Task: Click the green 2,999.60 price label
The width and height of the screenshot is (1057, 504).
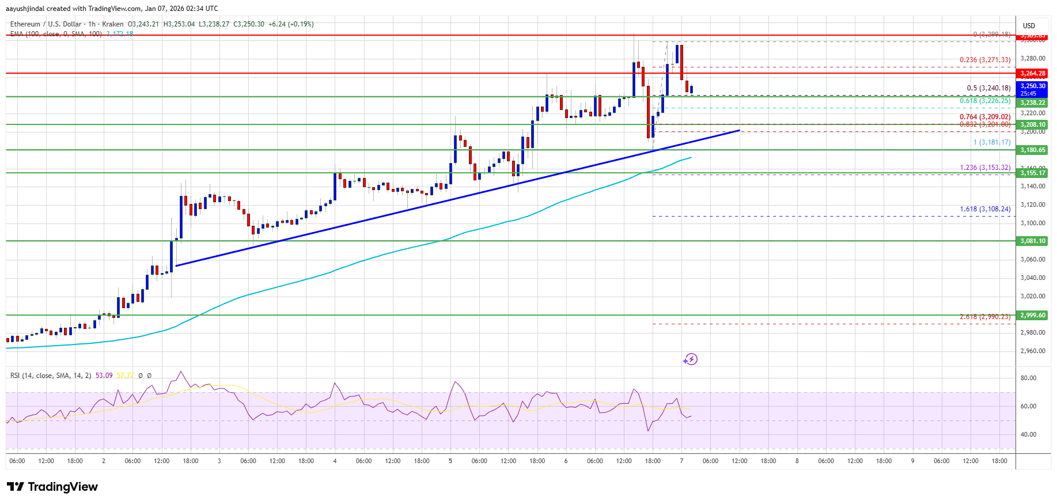Action: pos(1032,315)
